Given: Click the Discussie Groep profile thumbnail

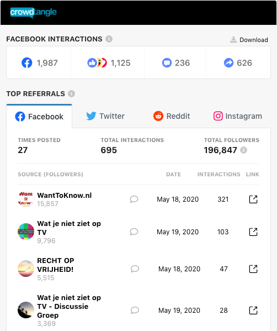Looking at the screenshot, I should click(x=26, y=310).
